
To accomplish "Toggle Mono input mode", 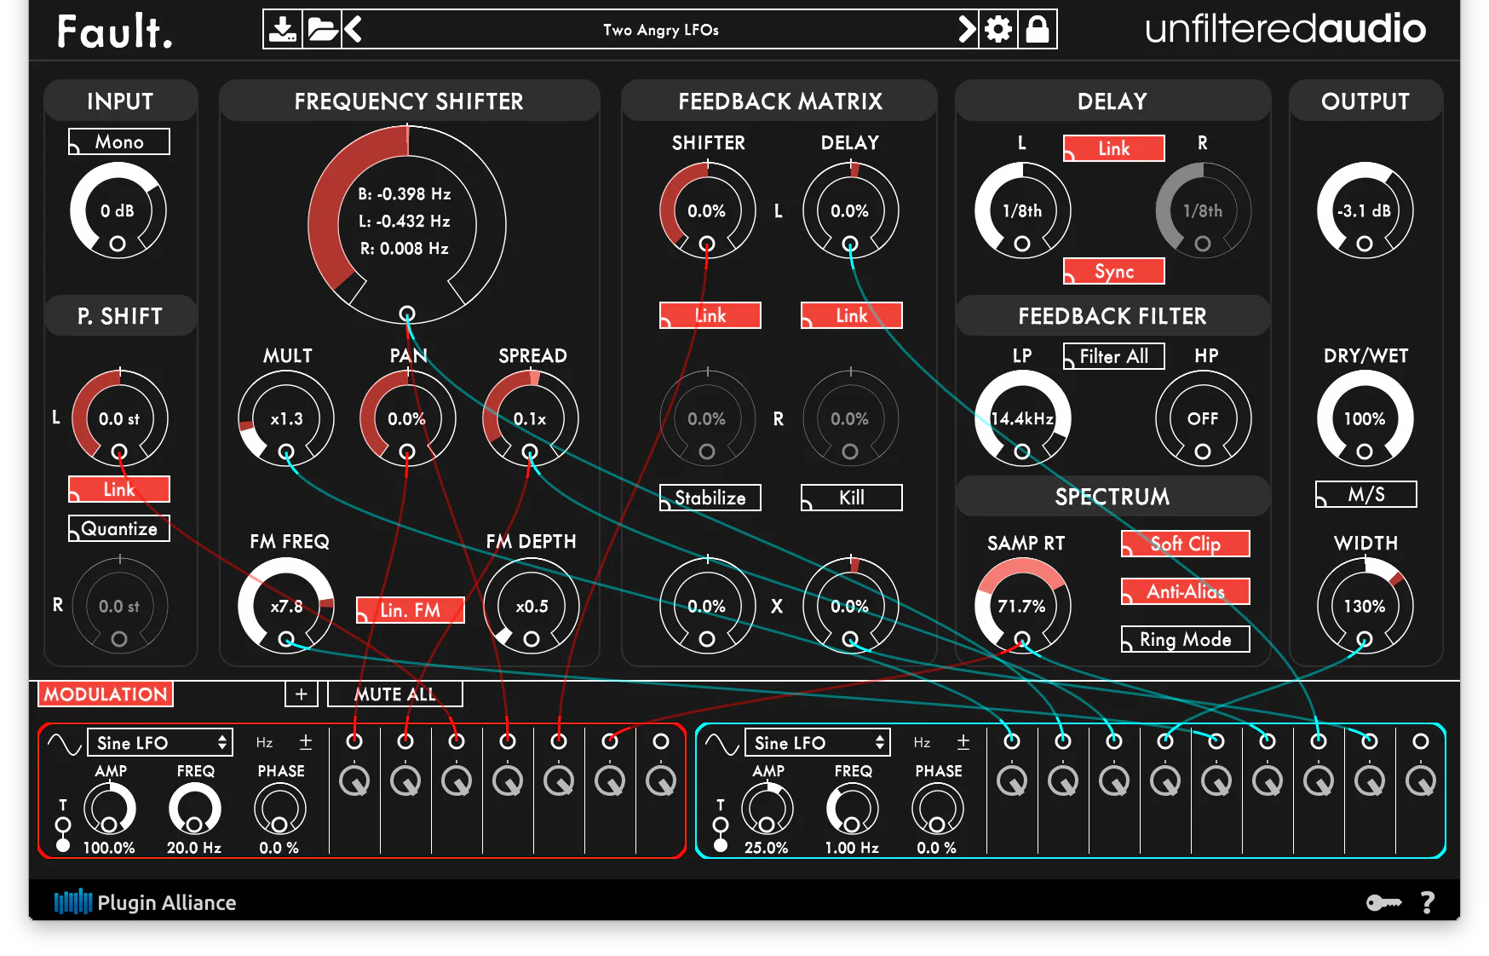I will (x=118, y=141).
